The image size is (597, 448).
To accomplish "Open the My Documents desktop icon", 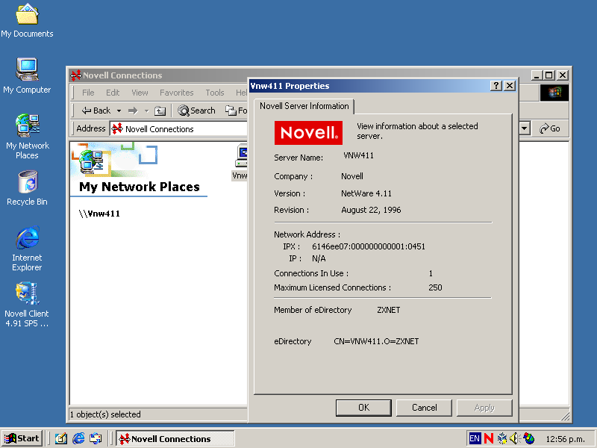I will tap(27, 20).
